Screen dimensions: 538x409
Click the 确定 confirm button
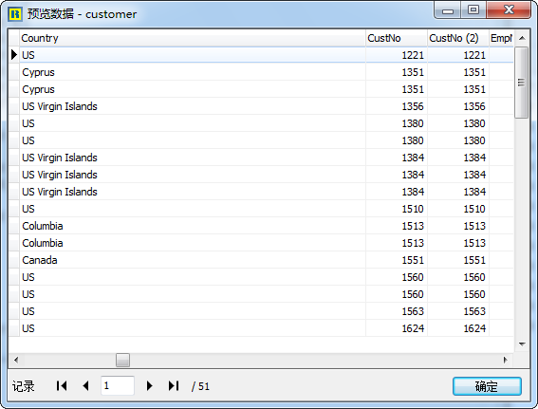coord(487,386)
